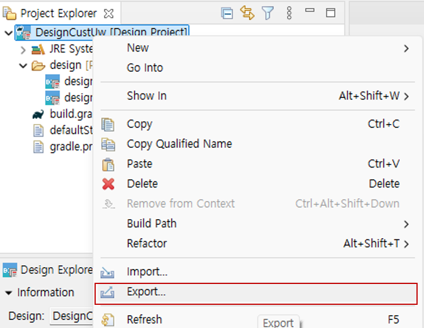This screenshot has width=424, height=328.
Task: Collapse the Information section triangle
Action: point(9,293)
